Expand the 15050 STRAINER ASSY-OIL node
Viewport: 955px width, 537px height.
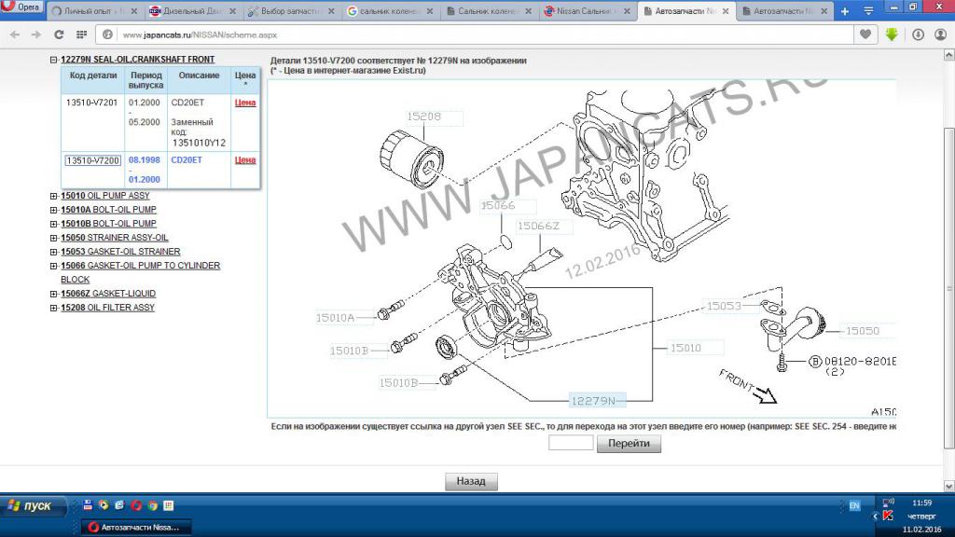click(x=53, y=238)
